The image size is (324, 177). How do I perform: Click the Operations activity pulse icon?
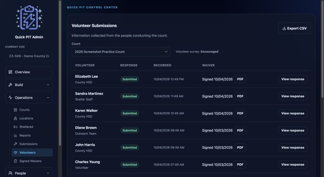click(x=10, y=98)
